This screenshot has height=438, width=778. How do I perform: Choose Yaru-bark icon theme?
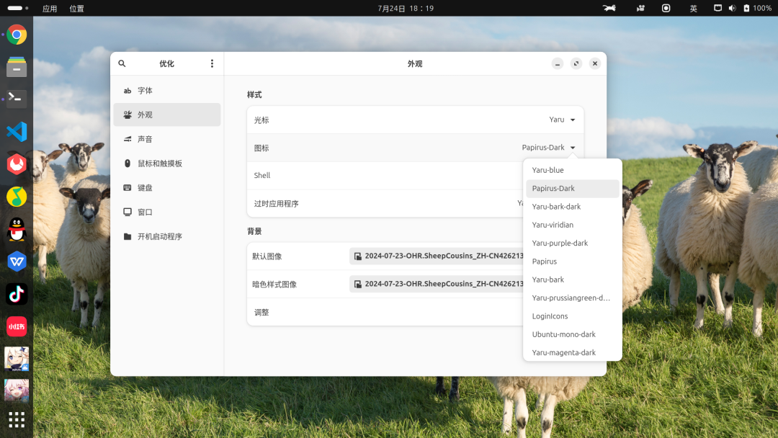[573, 280]
